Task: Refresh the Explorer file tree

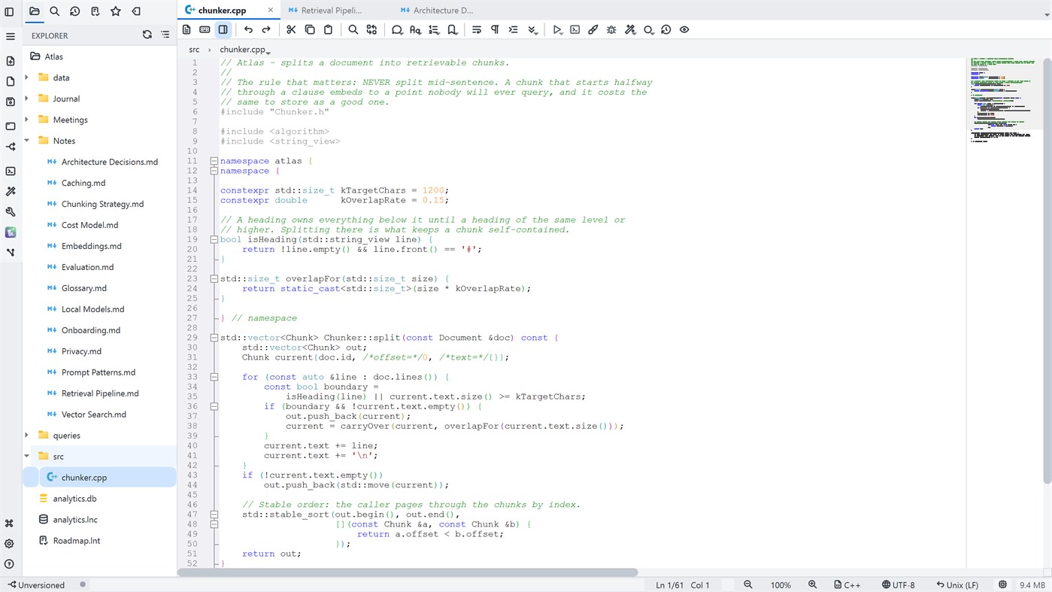Action: click(147, 35)
